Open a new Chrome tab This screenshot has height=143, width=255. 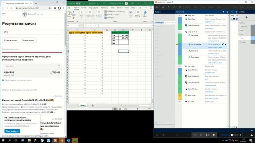coord(36,3)
